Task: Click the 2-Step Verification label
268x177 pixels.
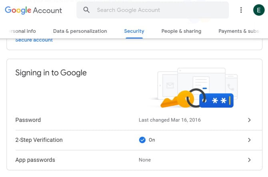Action: coord(39,140)
